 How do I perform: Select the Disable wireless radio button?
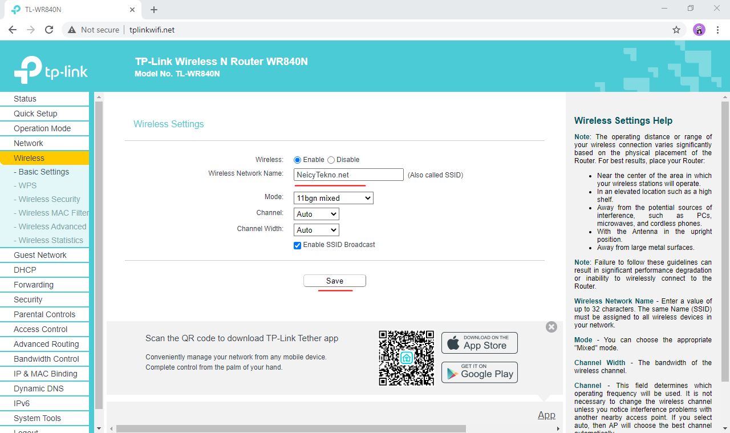(331, 160)
